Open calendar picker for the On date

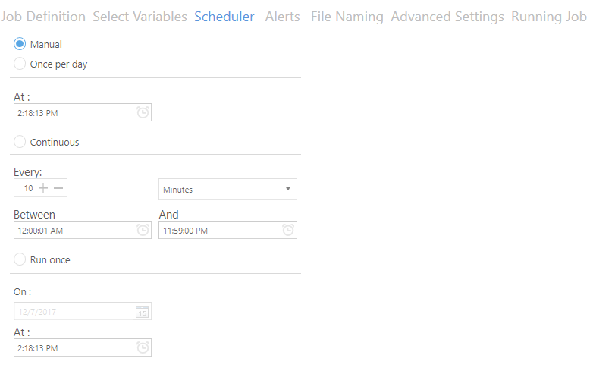click(x=142, y=312)
